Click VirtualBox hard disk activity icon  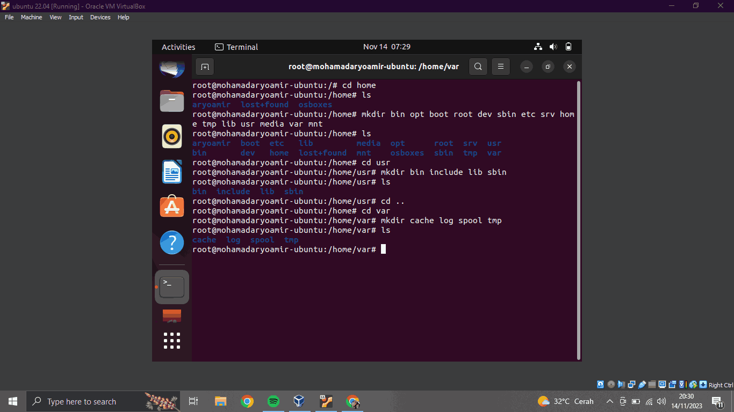click(x=600, y=385)
